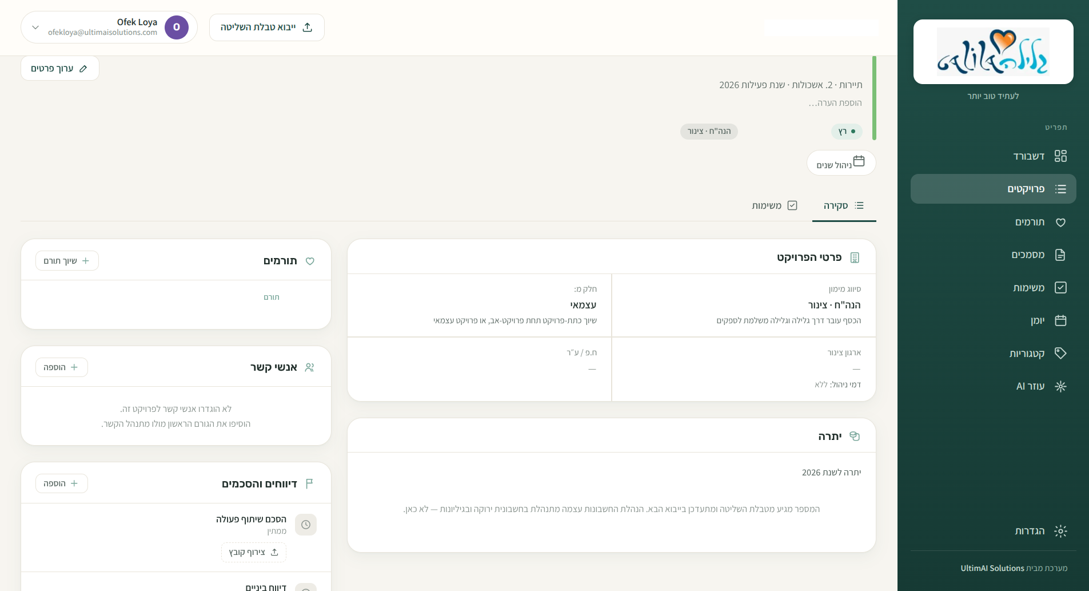Open הגדרות gear icon in sidebar
Viewport: 1089px width, 591px height.
tap(1060, 531)
